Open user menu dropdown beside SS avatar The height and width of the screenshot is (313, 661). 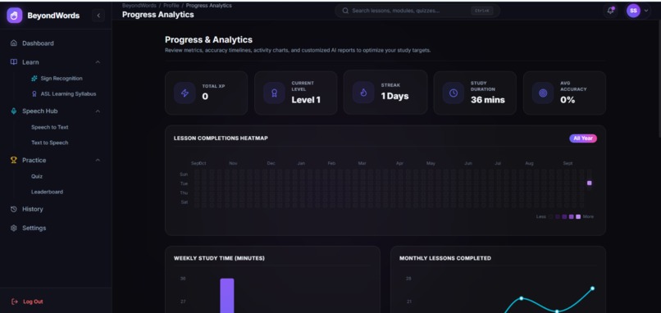point(646,11)
